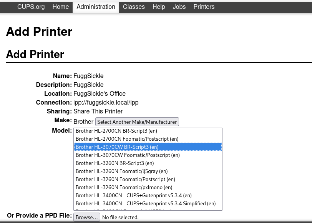312x223 pixels.
Task: Select Brother HL-3260N BR-Script3 model
Action: tap(115, 163)
